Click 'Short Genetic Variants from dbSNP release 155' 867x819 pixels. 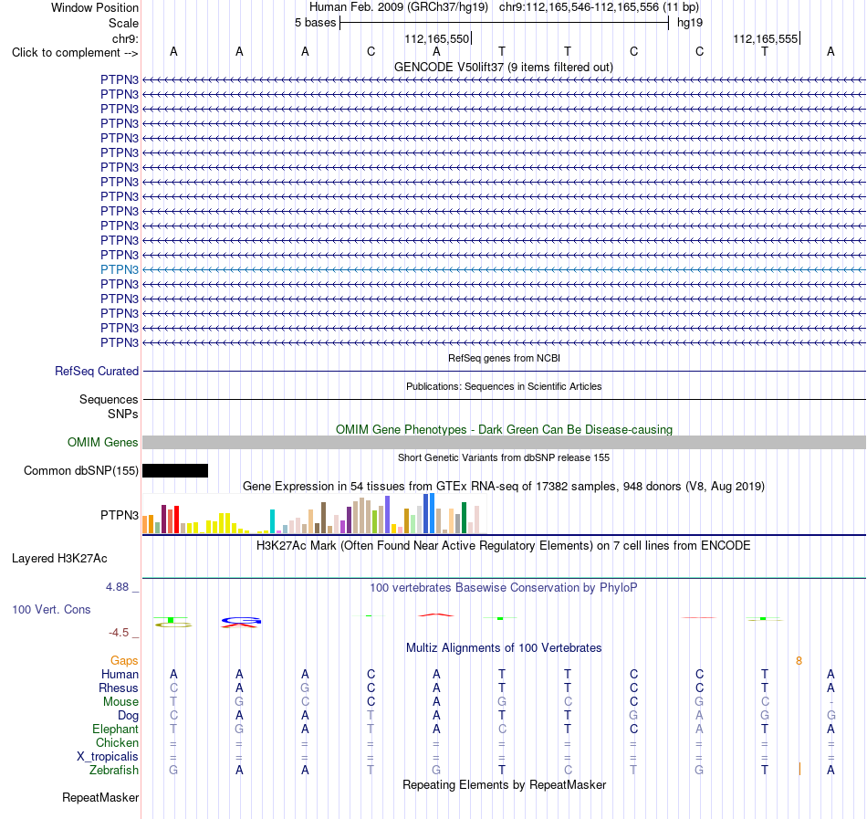point(504,457)
